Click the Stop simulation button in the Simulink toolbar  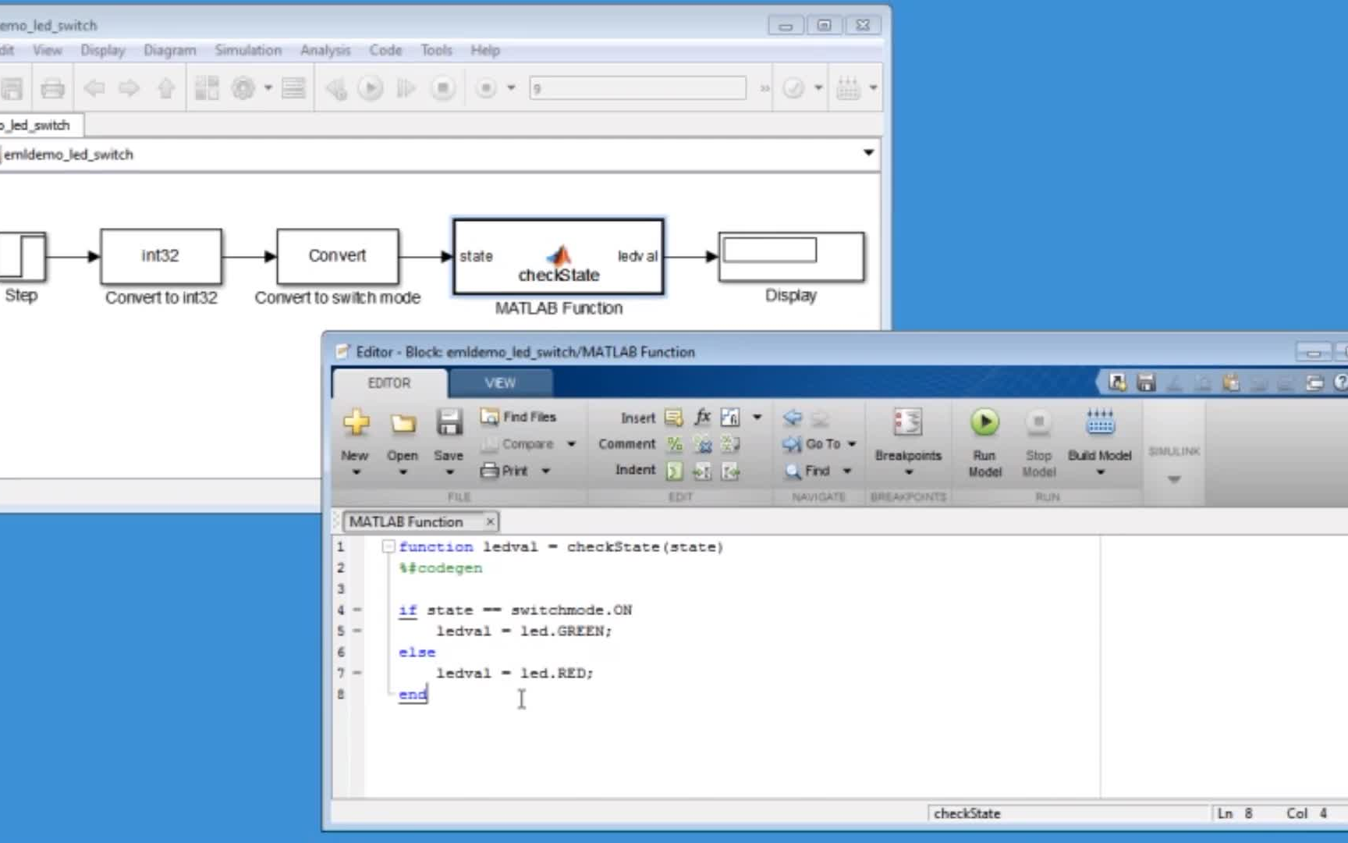click(x=442, y=88)
